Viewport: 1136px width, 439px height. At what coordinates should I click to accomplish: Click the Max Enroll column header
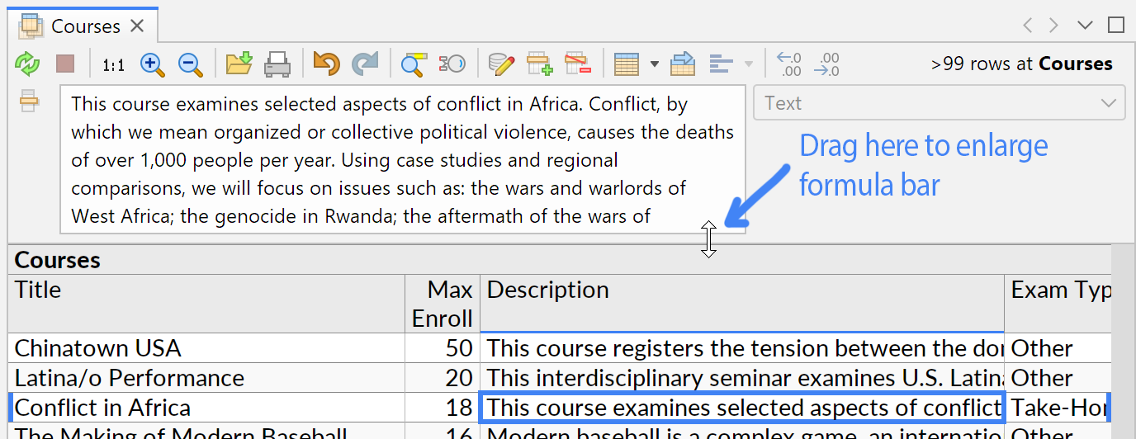click(443, 304)
